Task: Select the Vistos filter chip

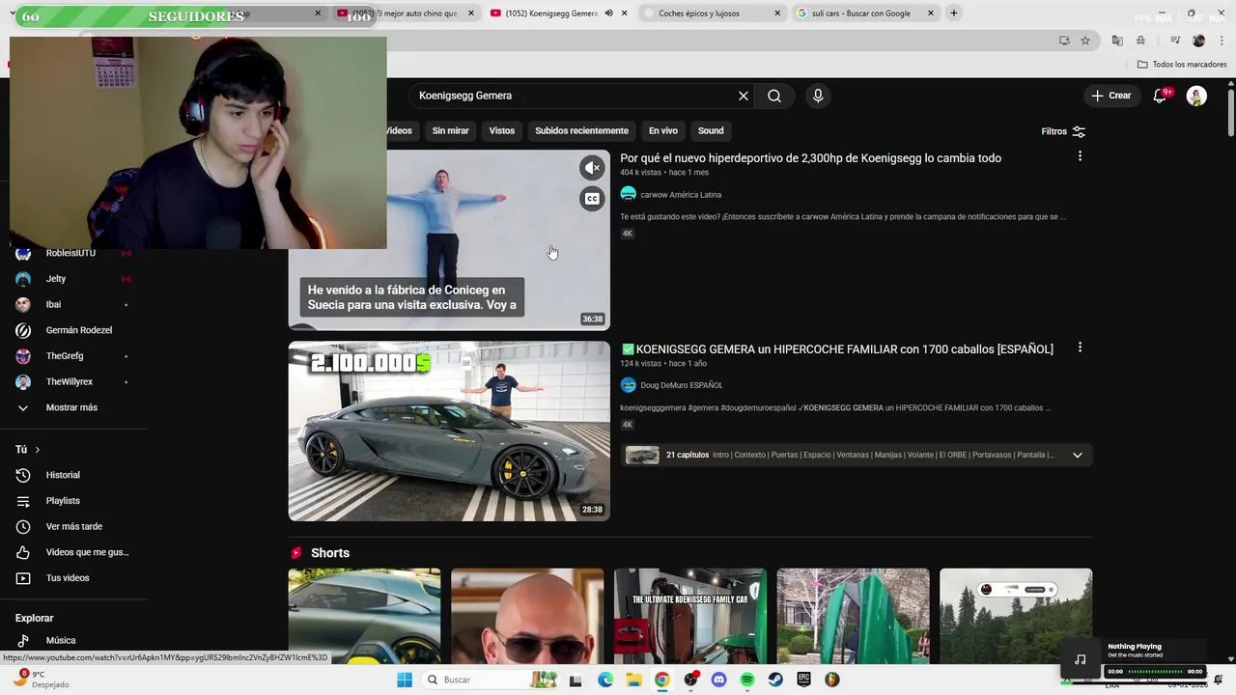Action: [x=502, y=130]
